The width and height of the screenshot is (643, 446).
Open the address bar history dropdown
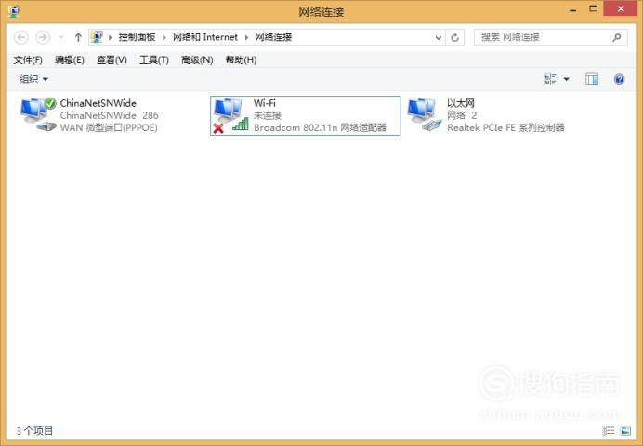point(438,38)
